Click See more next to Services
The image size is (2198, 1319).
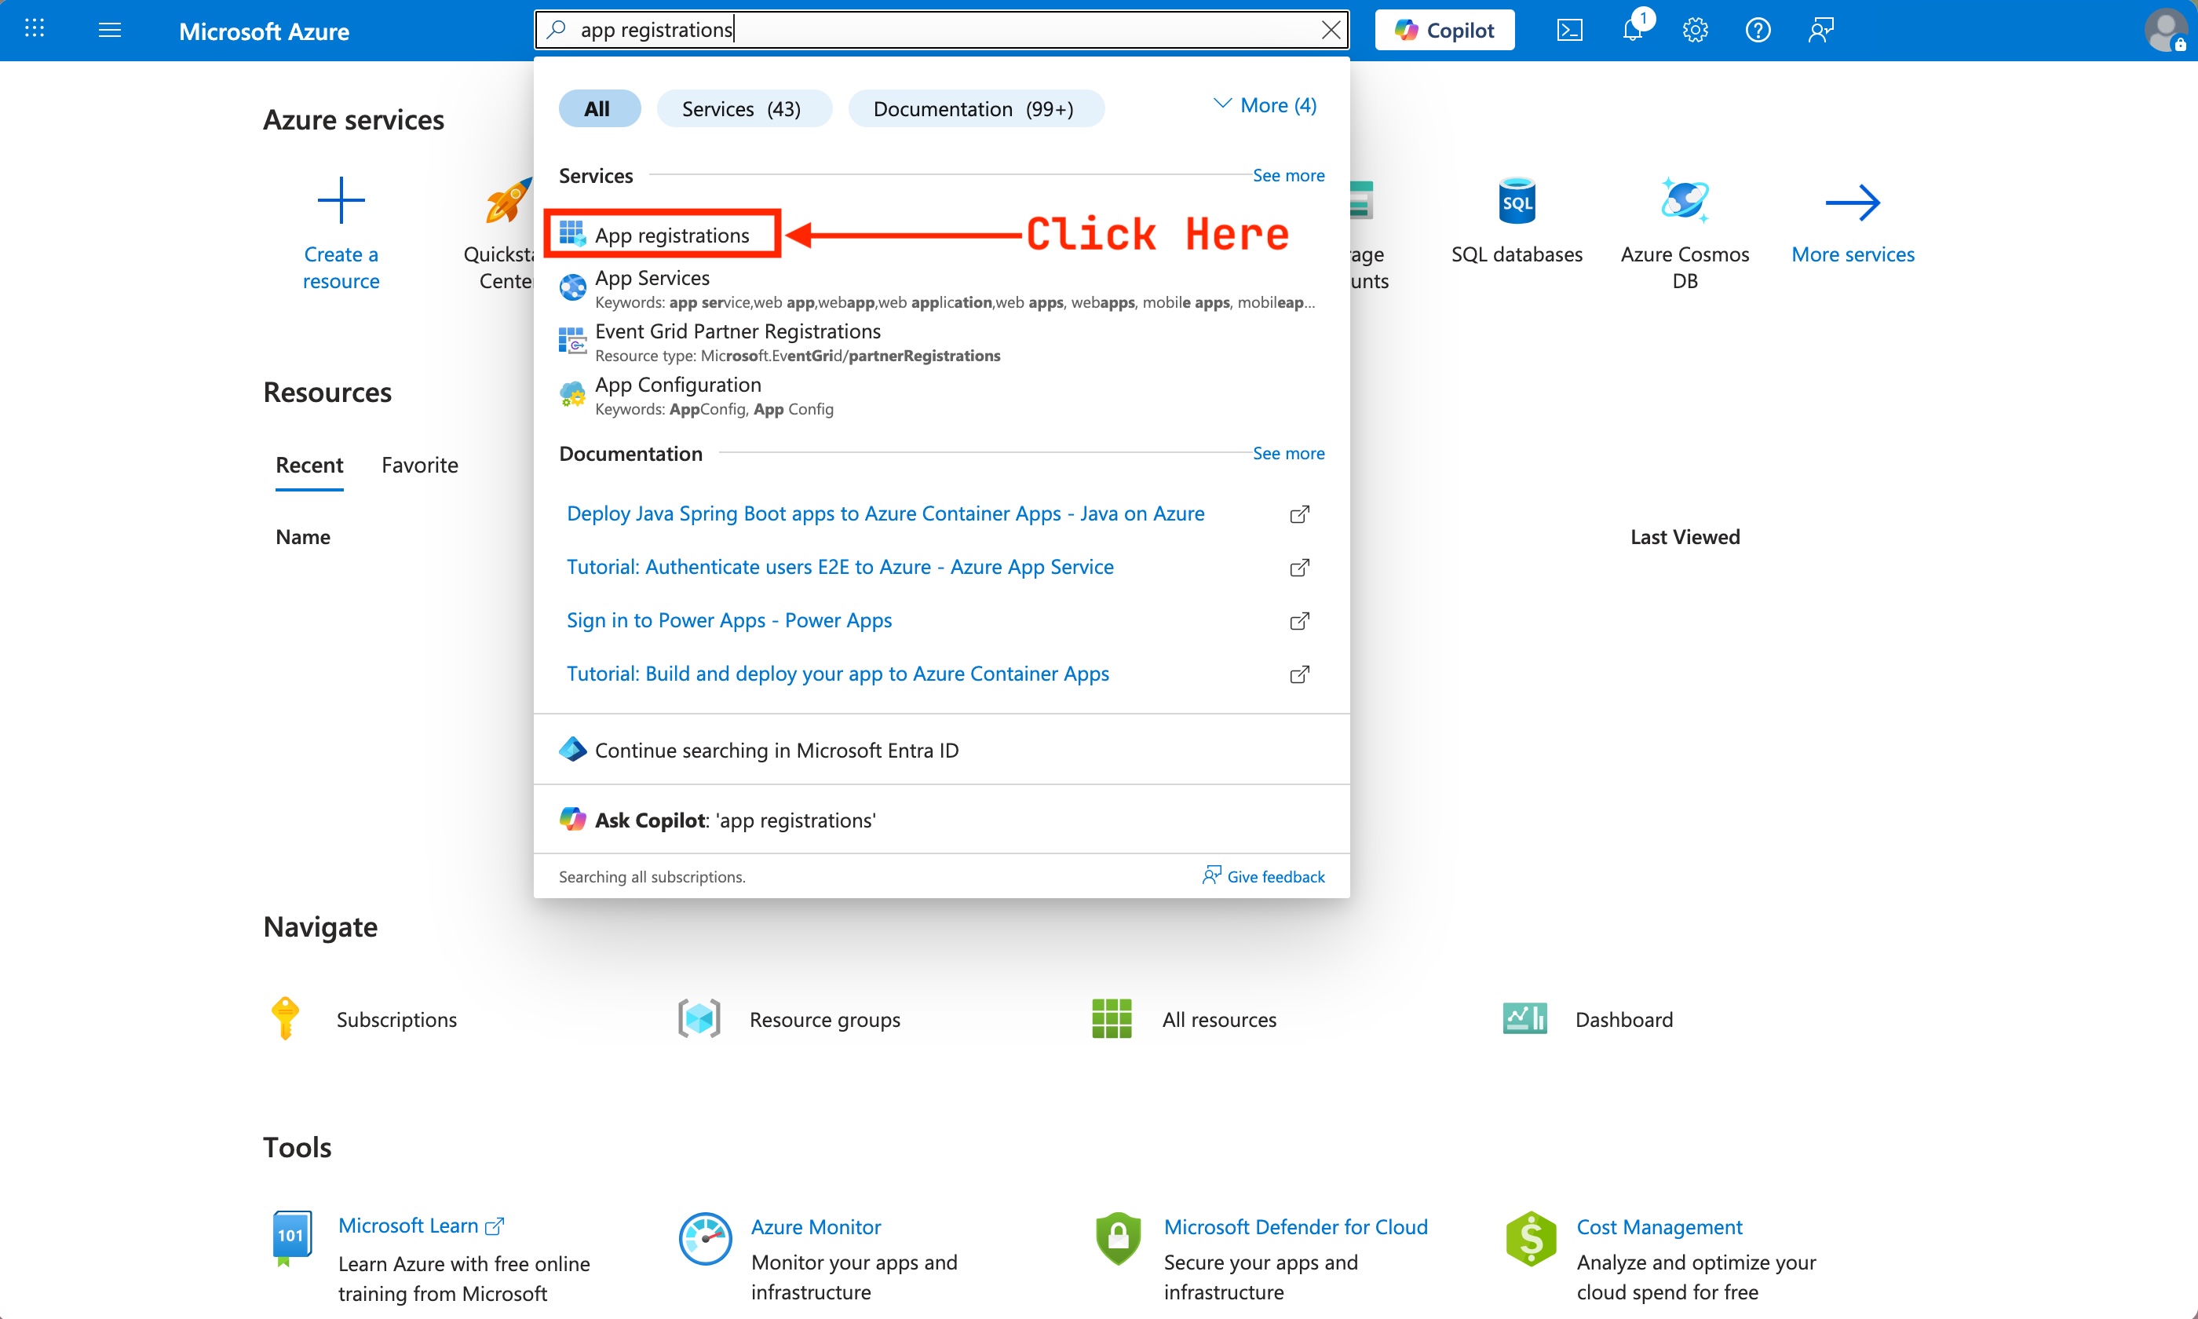click(1287, 175)
